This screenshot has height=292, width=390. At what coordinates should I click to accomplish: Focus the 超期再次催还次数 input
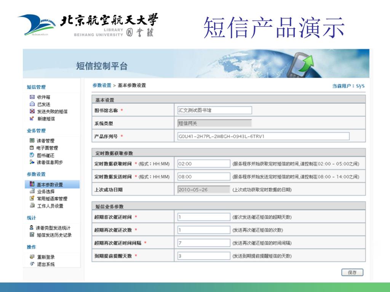click(x=204, y=230)
